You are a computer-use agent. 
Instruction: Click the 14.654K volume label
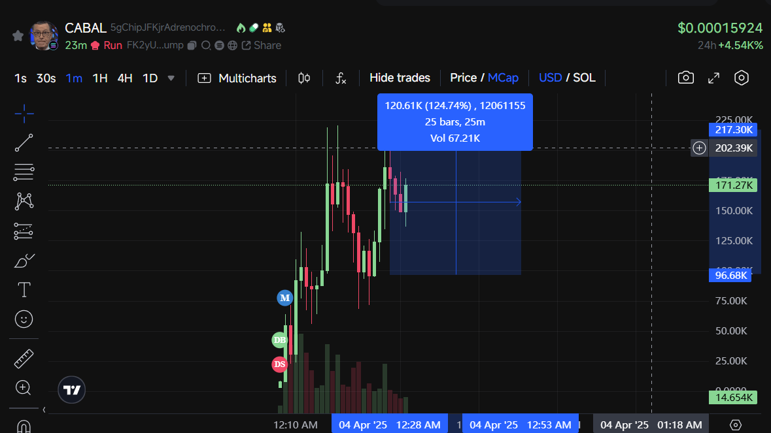click(732, 397)
